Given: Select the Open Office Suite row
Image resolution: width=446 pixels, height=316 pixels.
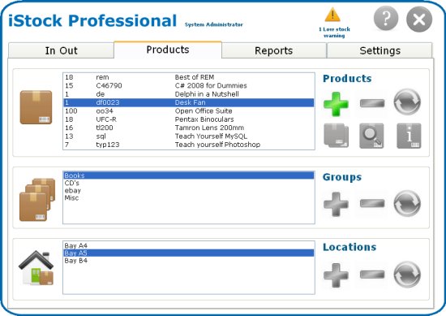Looking at the screenshot, I should 189,110.
